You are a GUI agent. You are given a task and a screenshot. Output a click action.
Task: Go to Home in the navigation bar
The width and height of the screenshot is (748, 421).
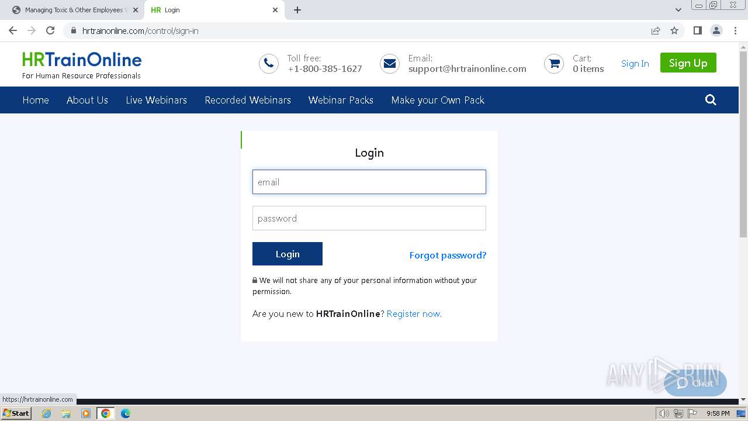tap(36, 100)
